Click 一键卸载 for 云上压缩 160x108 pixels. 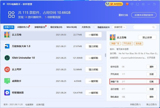tap(93, 35)
